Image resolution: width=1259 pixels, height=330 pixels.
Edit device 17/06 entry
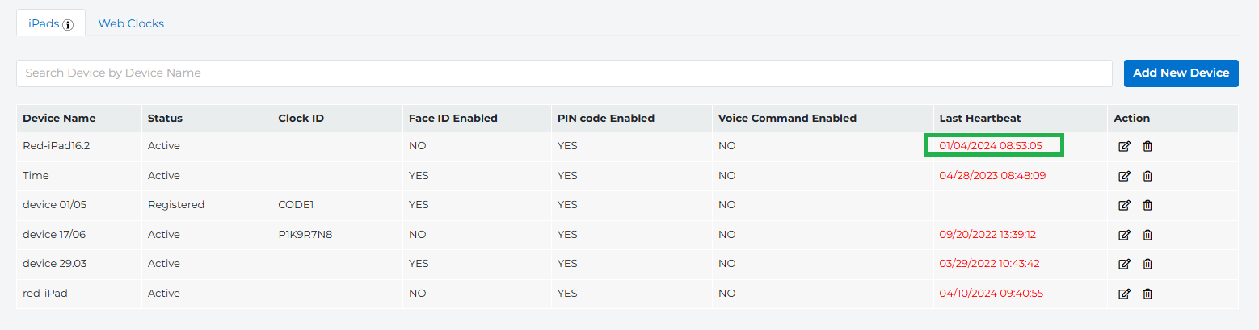1123,235
